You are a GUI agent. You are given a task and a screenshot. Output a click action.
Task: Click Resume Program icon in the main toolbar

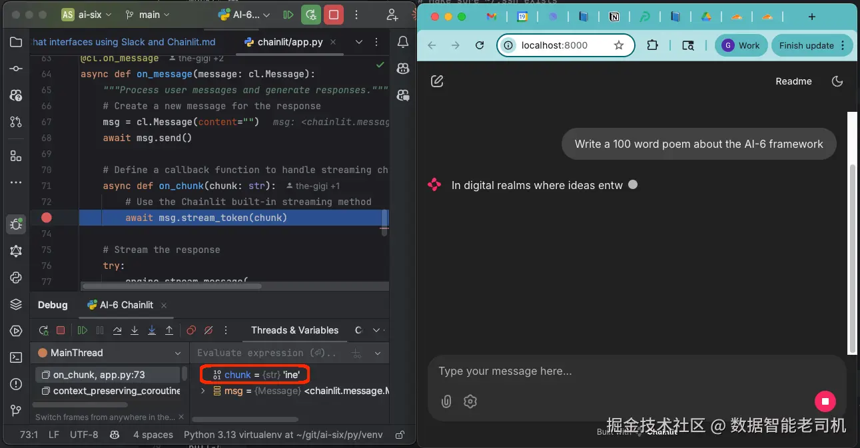pos(288,15)
